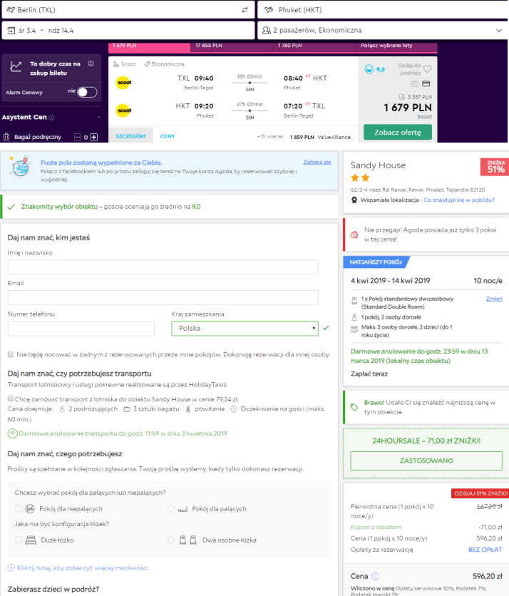Click the arrival plane icon beside Phuket

(x=269, y=10)
